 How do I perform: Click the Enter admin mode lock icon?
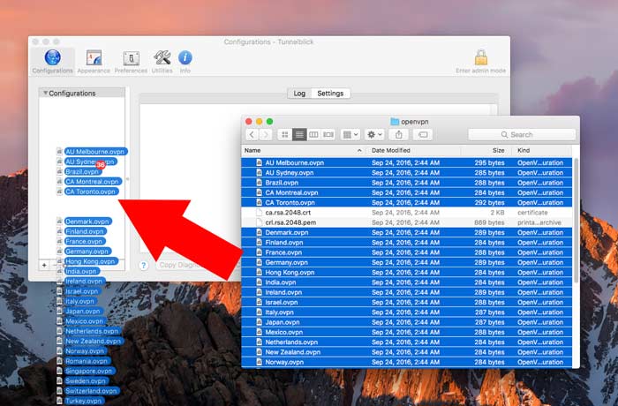[x=480, y=58]
